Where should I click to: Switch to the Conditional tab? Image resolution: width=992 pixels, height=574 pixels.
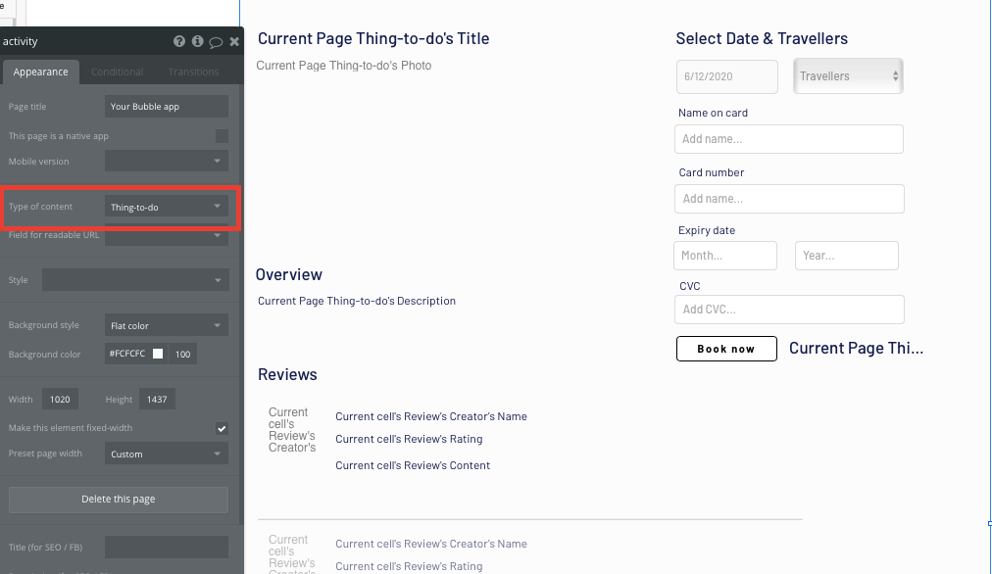tap(117, 72)
